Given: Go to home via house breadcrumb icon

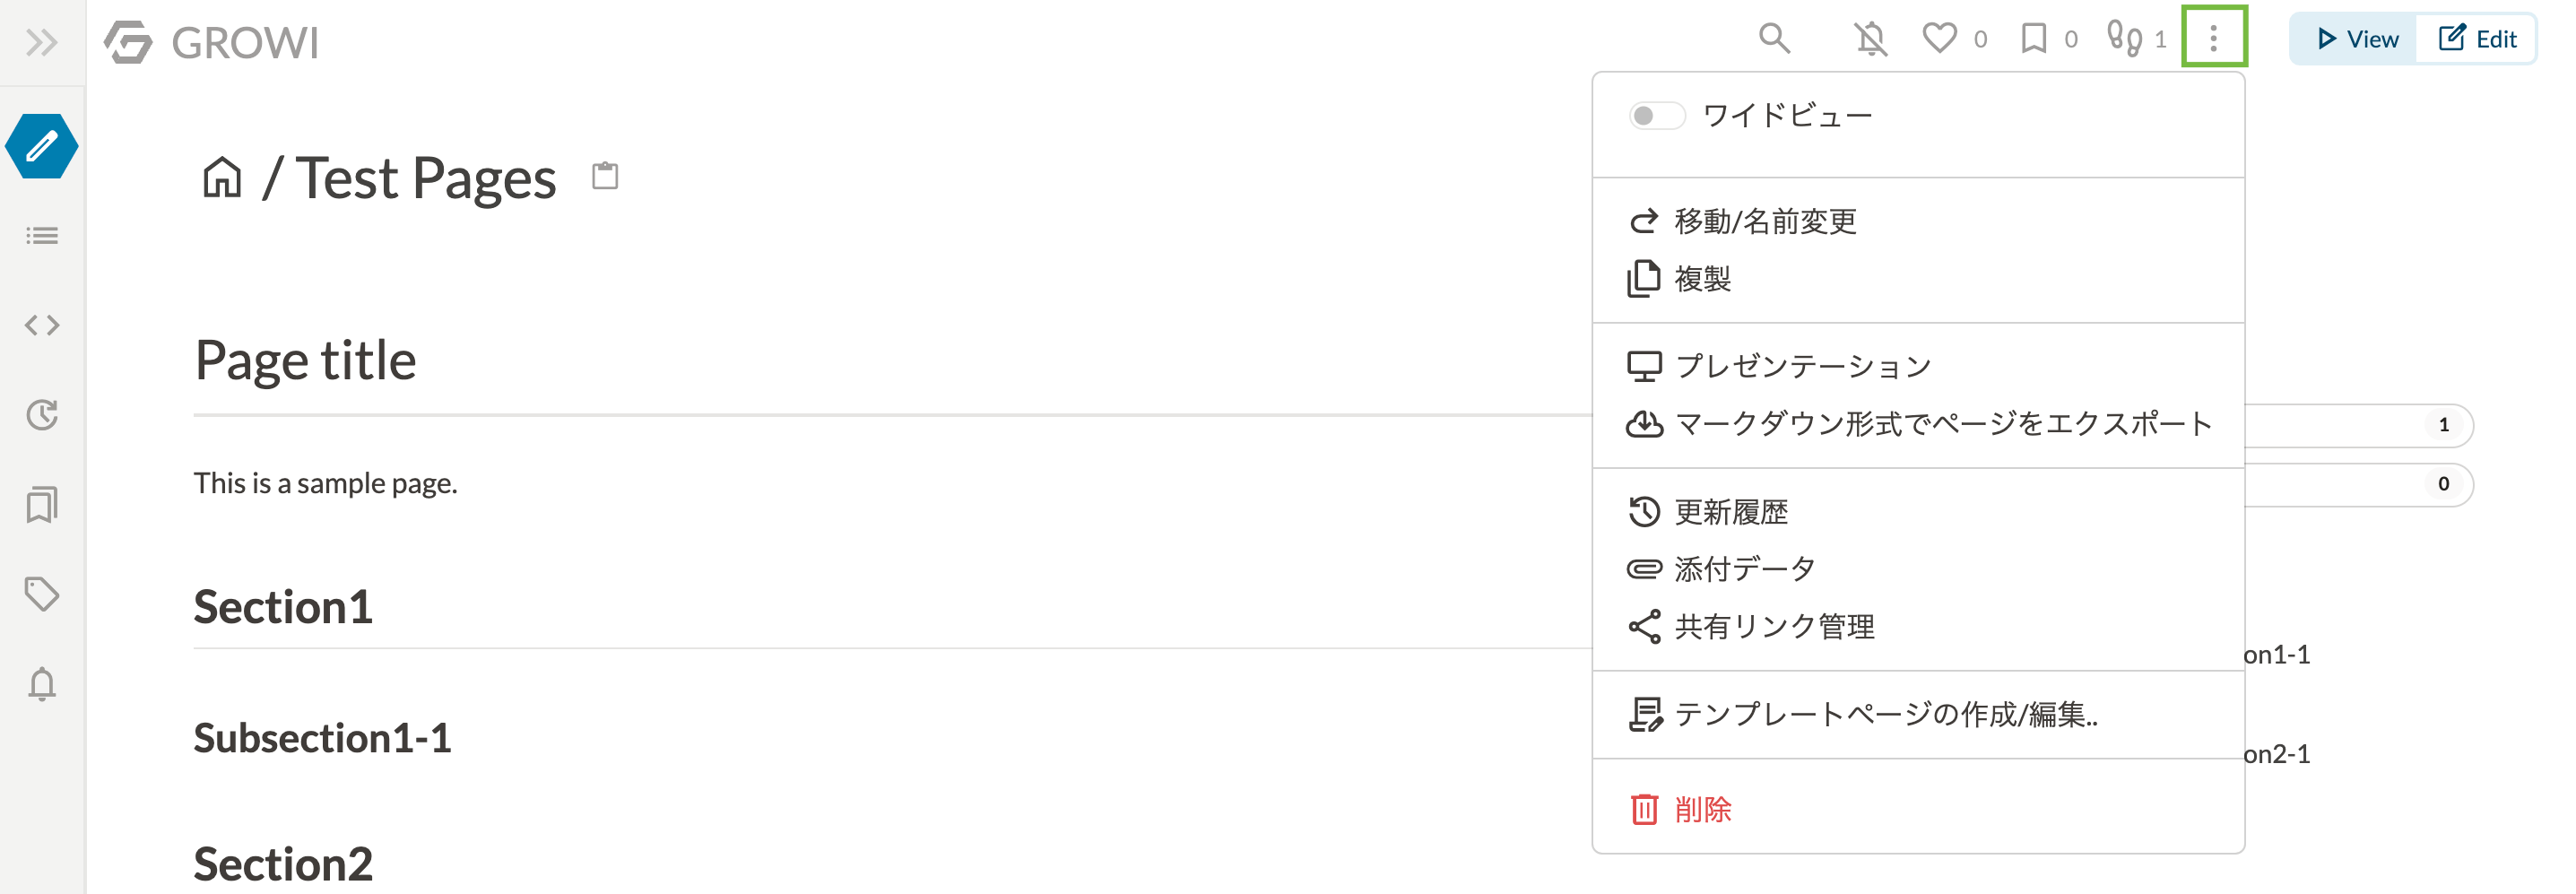Looking at the screenshot, I should click(x=222, y=178).
